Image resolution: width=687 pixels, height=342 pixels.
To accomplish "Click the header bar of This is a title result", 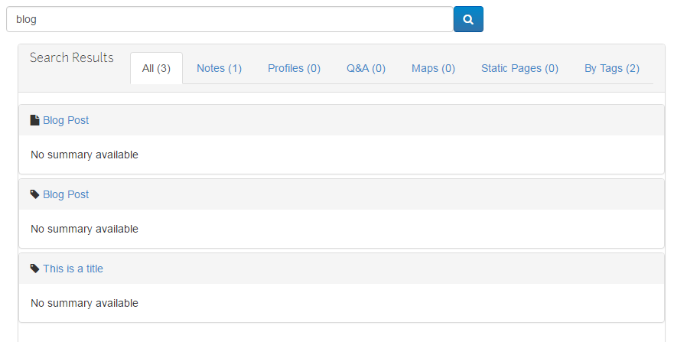I will pos(383,269).
